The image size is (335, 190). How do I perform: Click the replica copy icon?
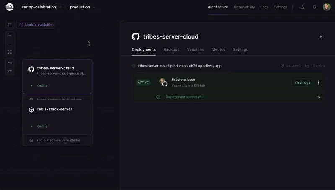tap(307, 66)
